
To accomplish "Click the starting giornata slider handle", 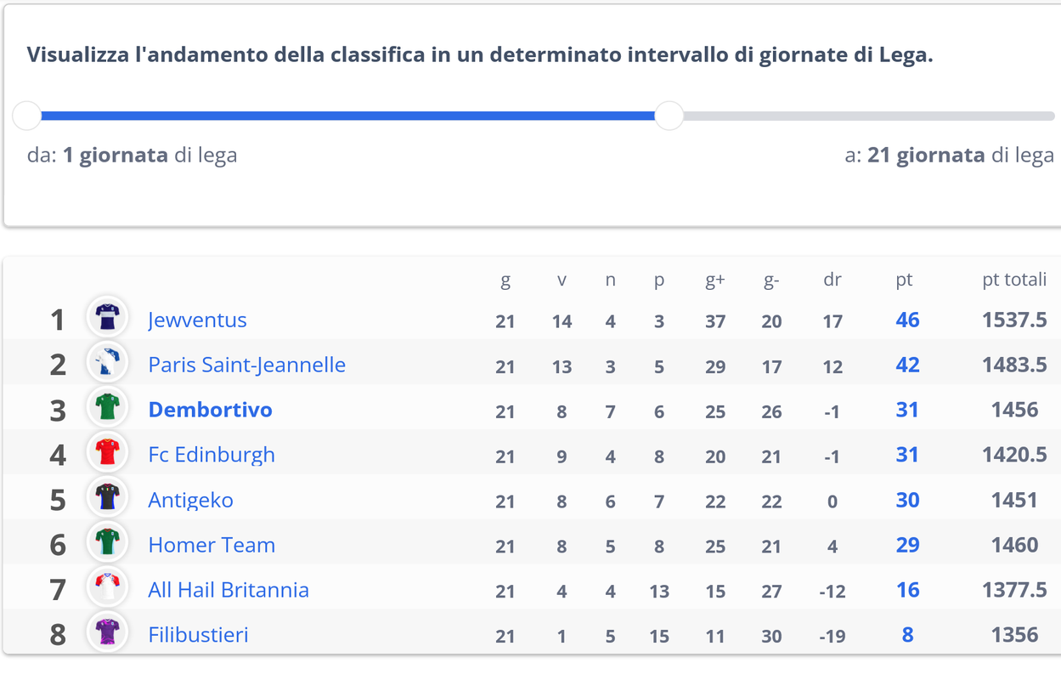I will (27, 116).
